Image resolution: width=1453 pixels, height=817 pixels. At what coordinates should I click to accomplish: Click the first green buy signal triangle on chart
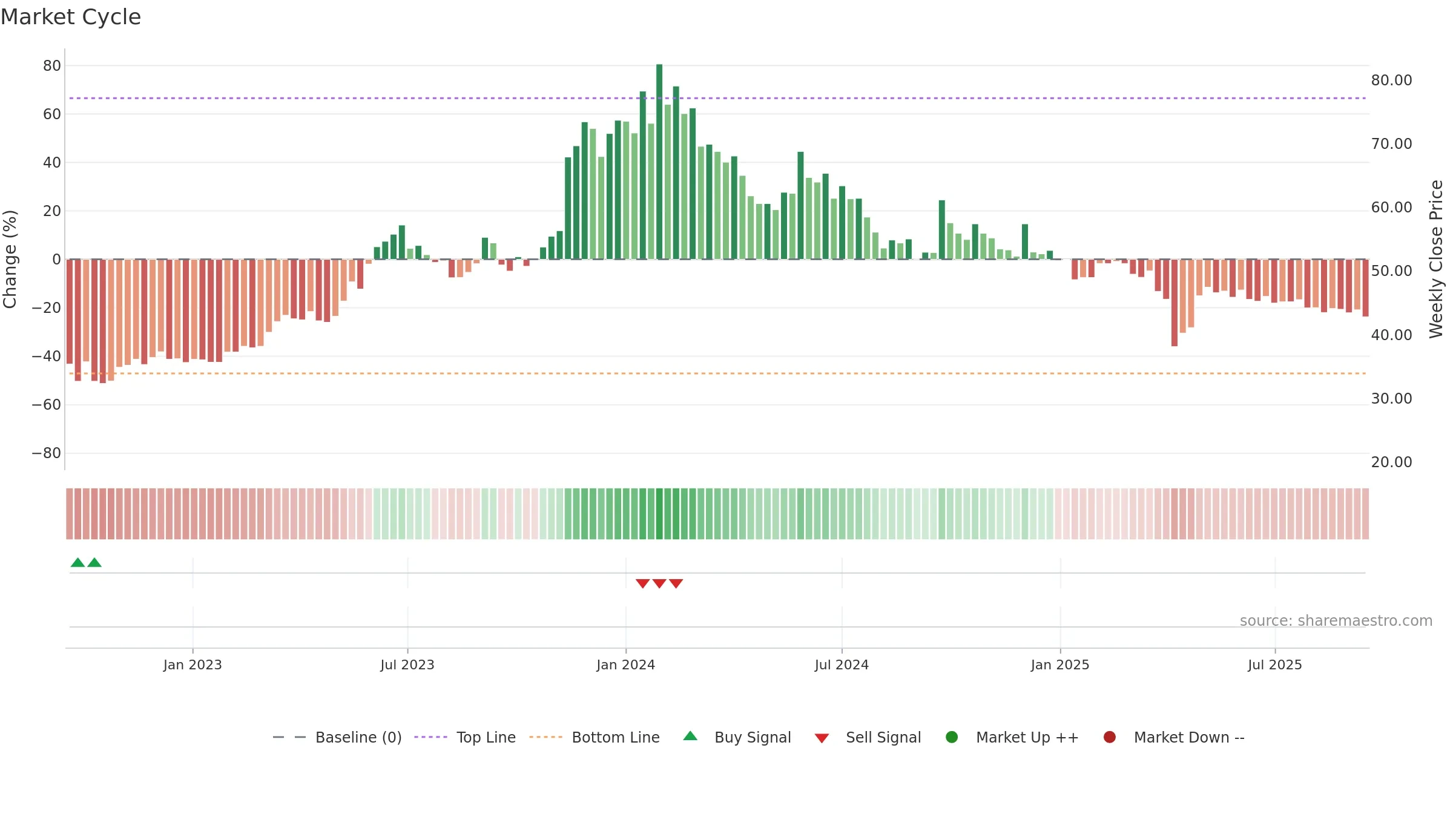(77, 562)
